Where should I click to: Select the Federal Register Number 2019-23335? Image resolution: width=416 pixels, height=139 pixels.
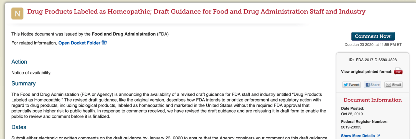click(351, 127)
